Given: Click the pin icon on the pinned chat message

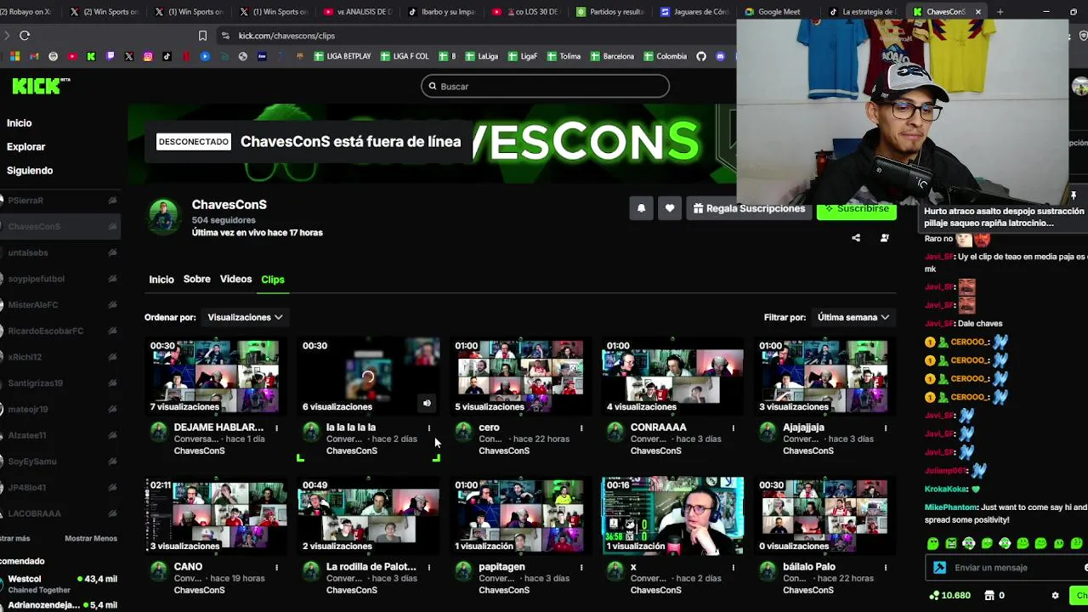Looking at the screenshot, I should [x=1074, y=195].
